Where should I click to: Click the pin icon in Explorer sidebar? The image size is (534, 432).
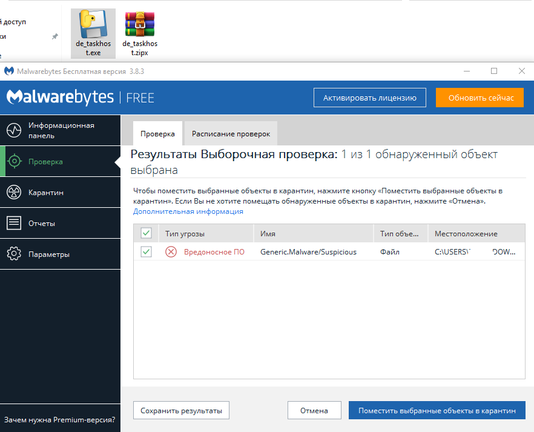tap(55, 36)
